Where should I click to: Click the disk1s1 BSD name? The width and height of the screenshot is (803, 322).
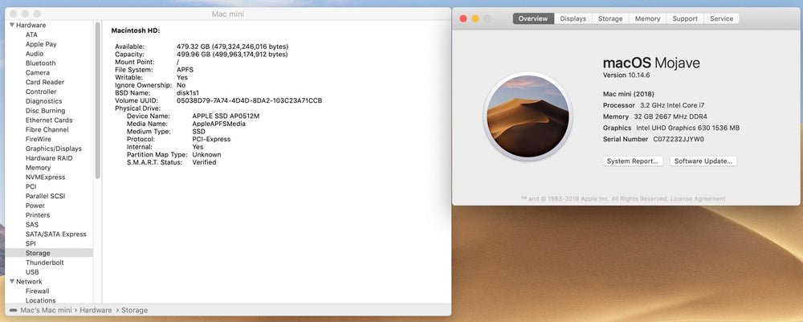187,92
